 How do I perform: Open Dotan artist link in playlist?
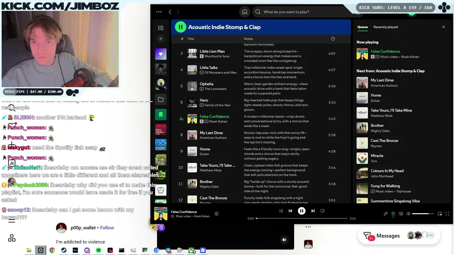point(204,154)
